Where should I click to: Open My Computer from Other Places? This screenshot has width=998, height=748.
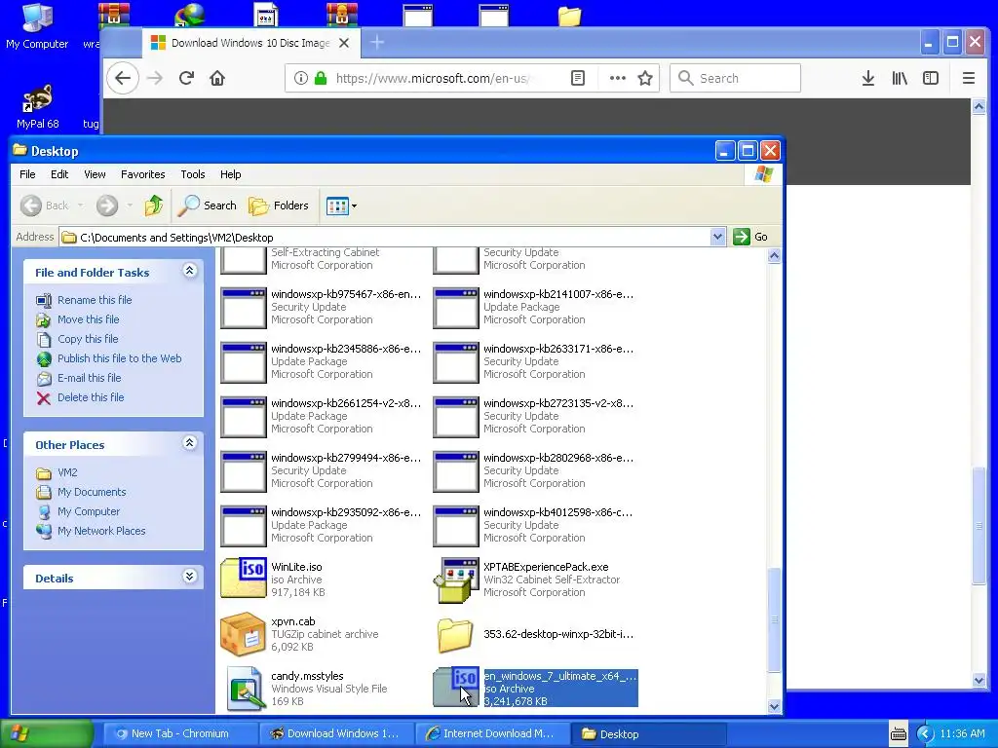click(x=89, y=511)
